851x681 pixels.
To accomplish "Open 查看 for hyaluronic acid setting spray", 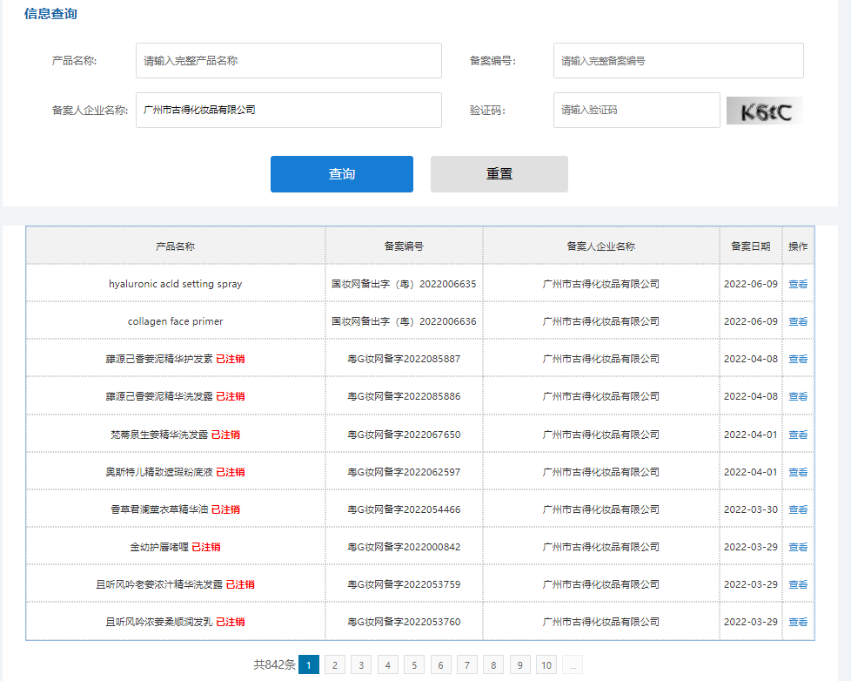I will 797,284.
